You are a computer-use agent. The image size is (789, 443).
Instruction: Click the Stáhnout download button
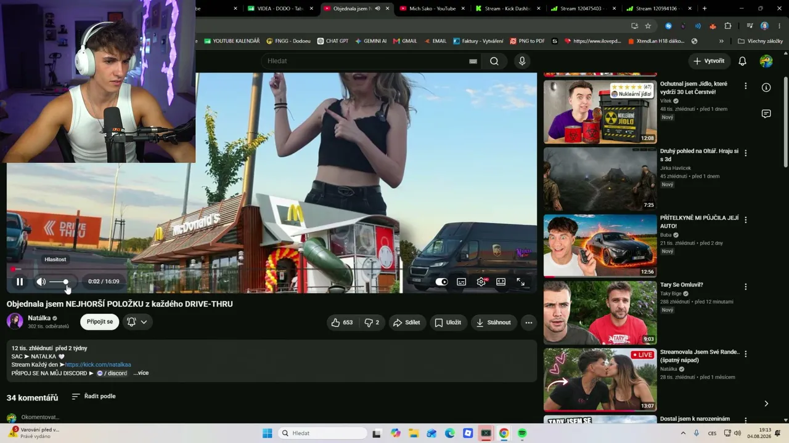493,322
